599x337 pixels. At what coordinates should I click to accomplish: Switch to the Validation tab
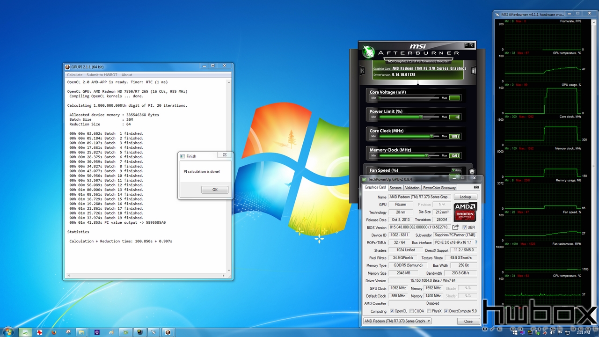pos(412,188)
